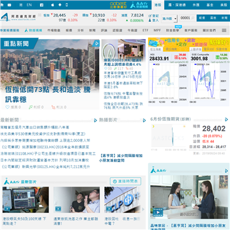This screenshot has height=230, width=230.
Task: Switch chart to 深證成指 tab
Action: click(x=222, y=49)
